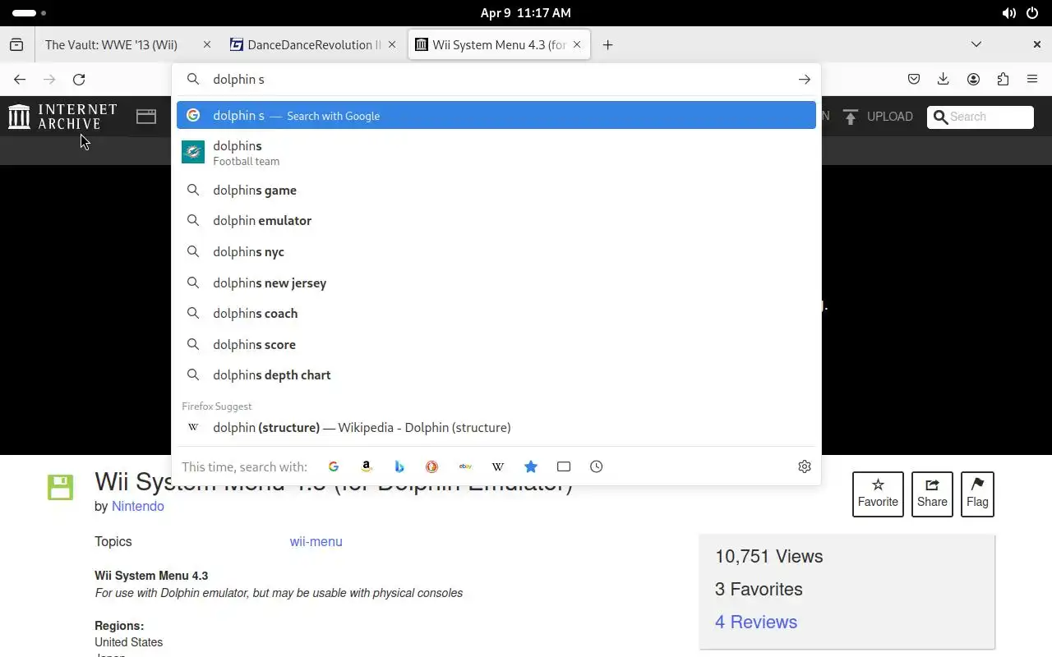Search this time with Wikipedia icon
Viewport: 1052px width, 657px height.
[498, 466]
